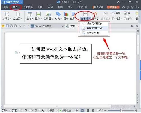The image size is (141, 113).
Task: Select the outline view button in status bar
Action: [88, 110]
